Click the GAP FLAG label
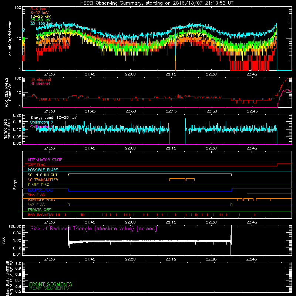Screen dimensions: 296x296 coord(36,165)
